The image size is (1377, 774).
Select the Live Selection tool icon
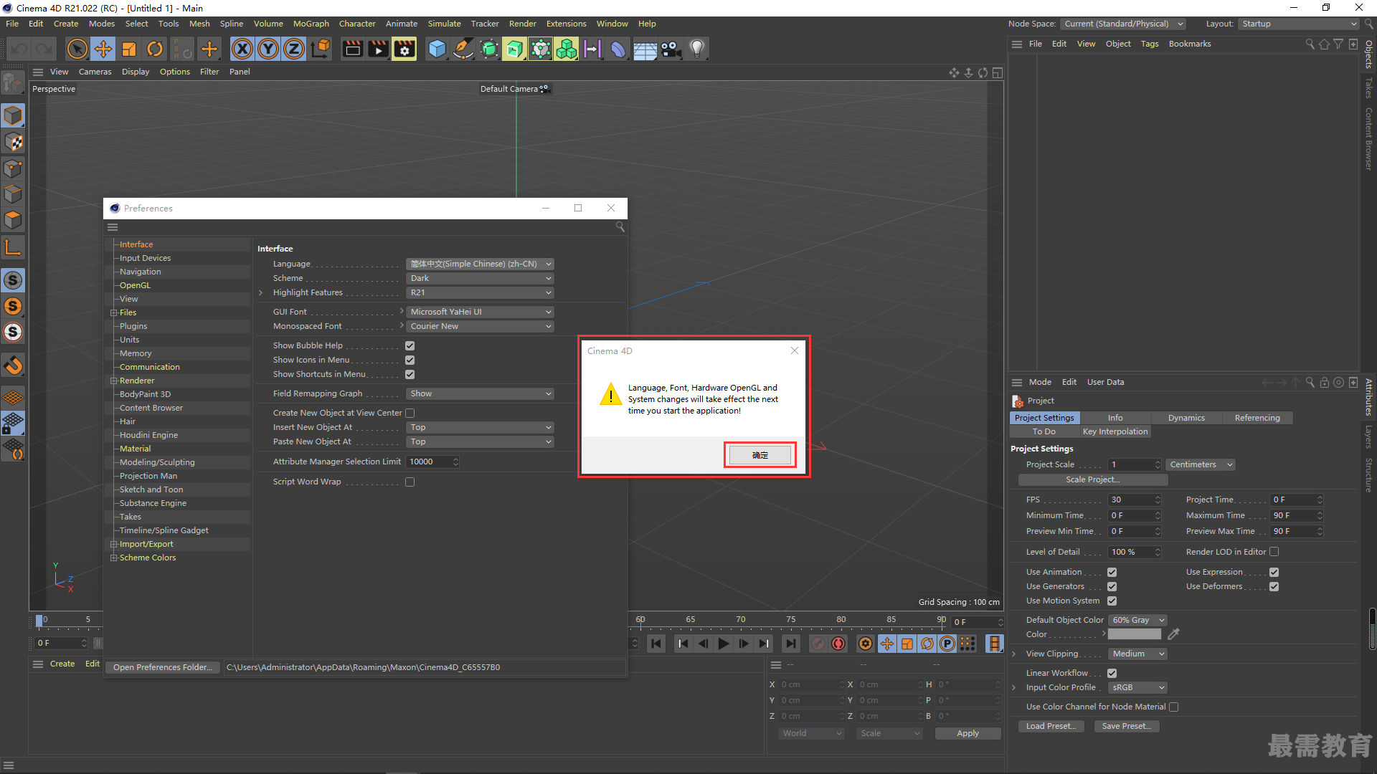pos(77,49)
